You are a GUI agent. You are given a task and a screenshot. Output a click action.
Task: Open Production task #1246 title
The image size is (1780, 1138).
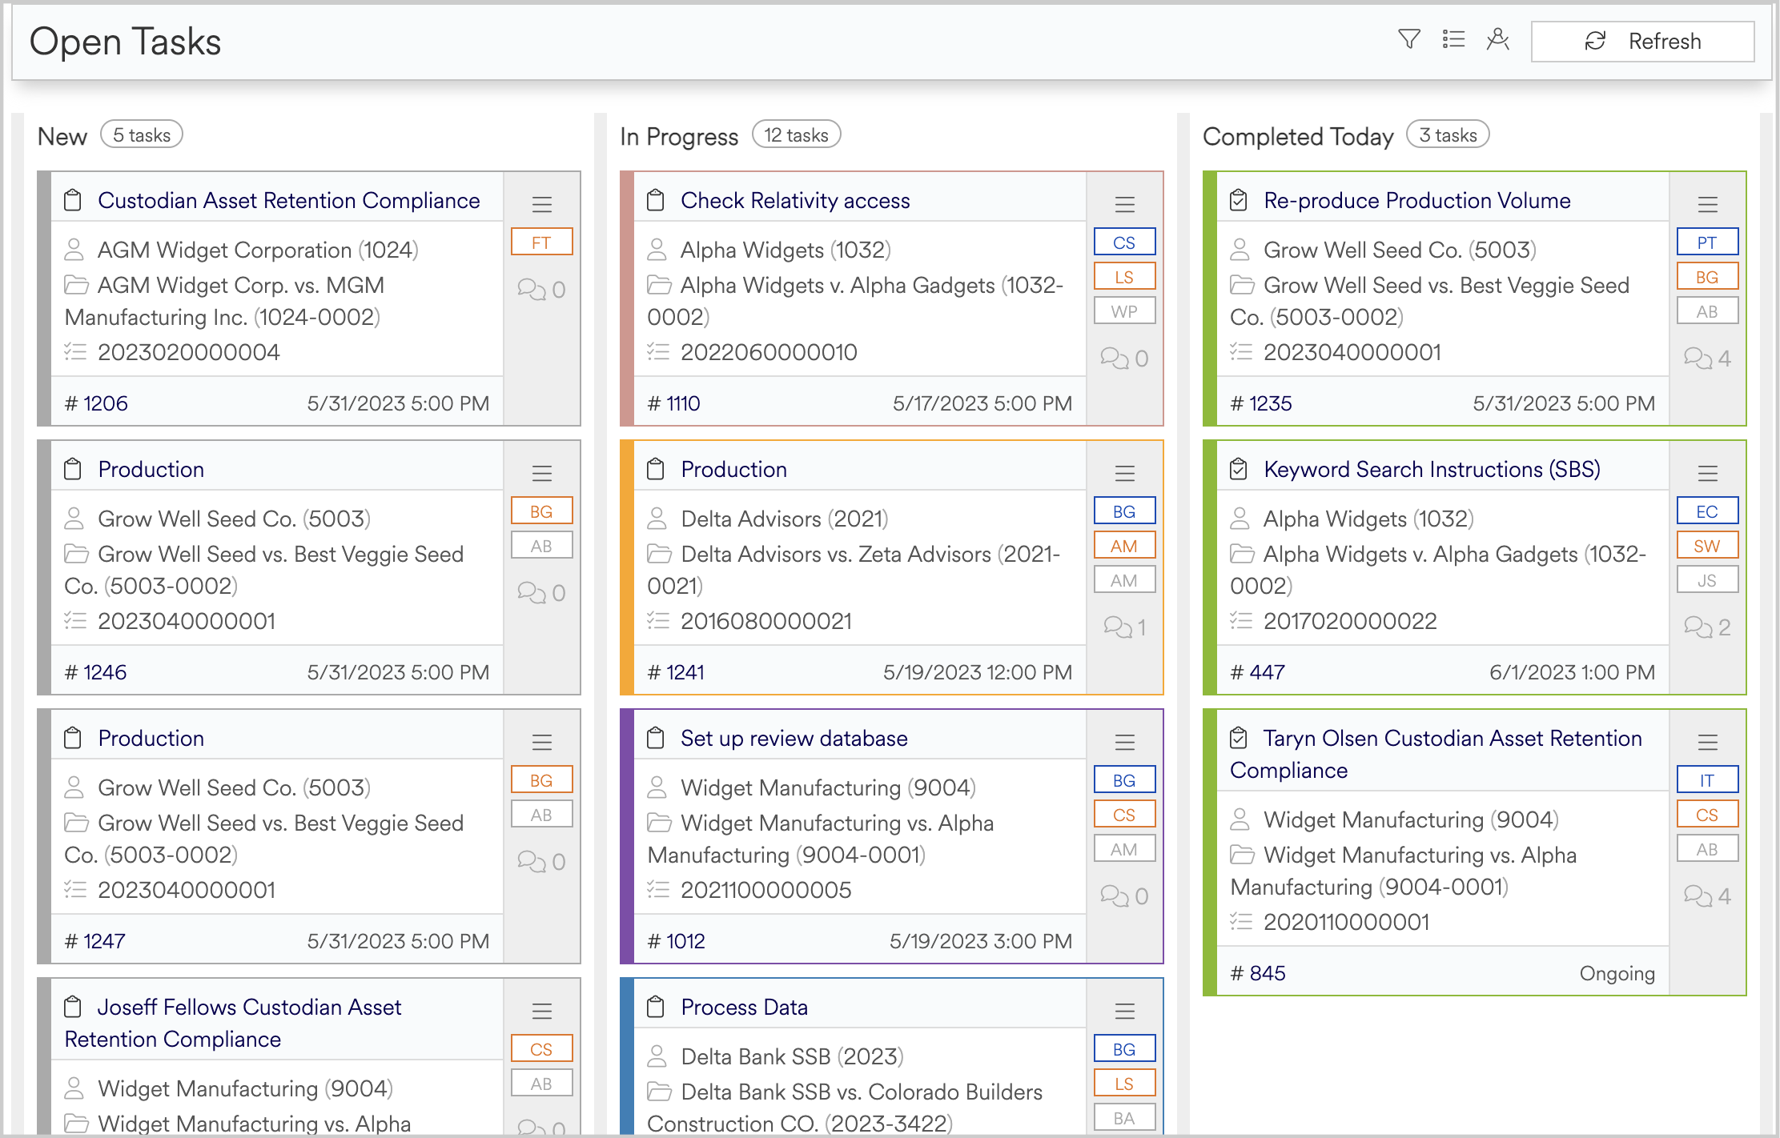point(151,469)
